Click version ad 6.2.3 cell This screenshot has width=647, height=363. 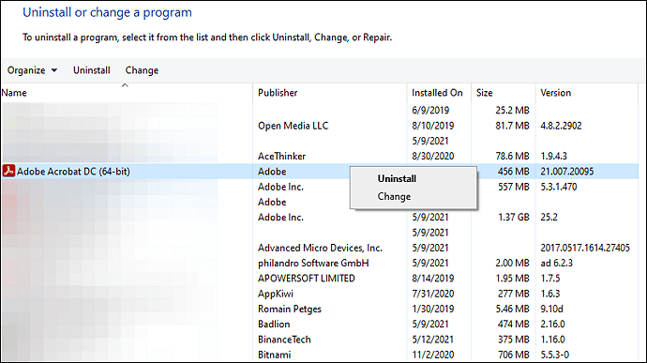click(x=557, y=263)
